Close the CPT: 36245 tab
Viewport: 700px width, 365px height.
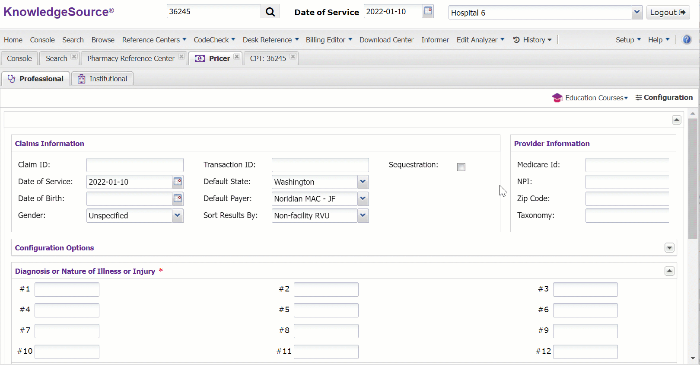(293, 57)
